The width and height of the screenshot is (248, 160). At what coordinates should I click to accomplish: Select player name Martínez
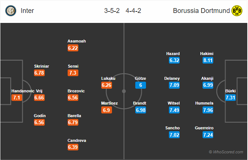[x=109, y=103]
